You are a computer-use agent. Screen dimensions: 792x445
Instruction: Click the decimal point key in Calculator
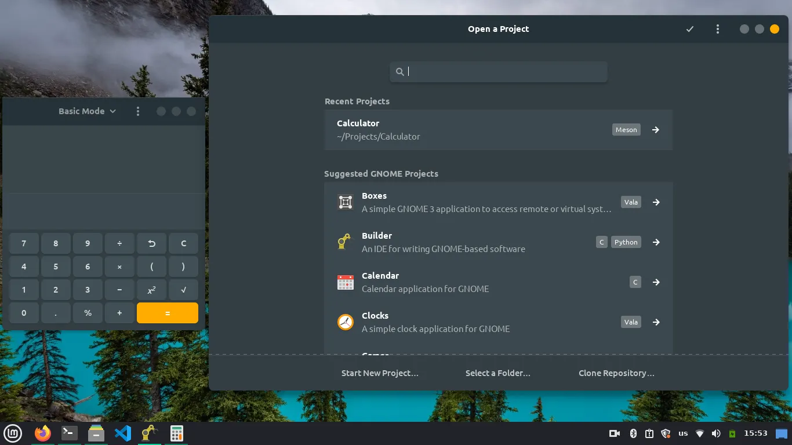56,313
